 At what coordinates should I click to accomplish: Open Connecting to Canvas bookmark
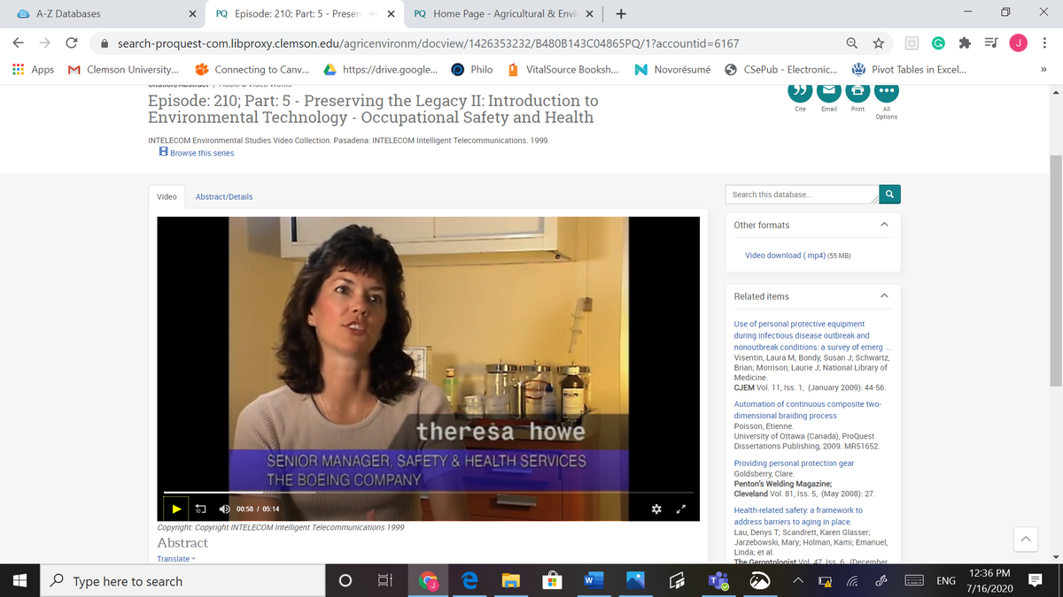tap(252, 70)
